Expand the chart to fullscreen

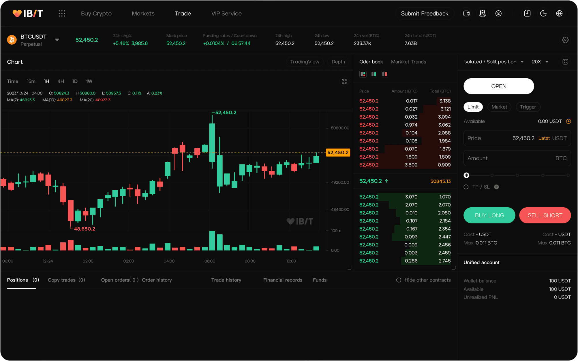[x=344, y=81]
